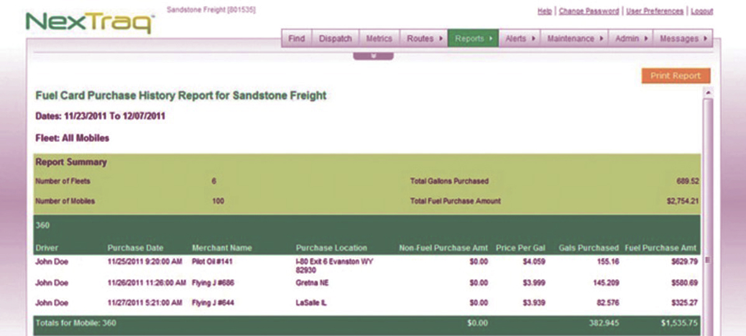746x336 pixels.
Task: Click the 689.52 Total Gallons Purchased value
Action: click(688, 182)
